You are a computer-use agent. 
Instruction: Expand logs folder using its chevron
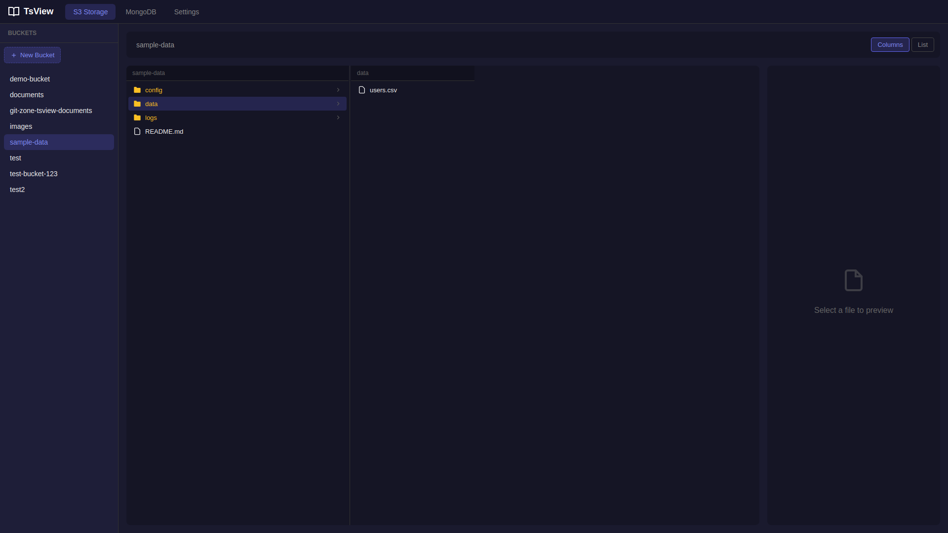click(338, 117)
